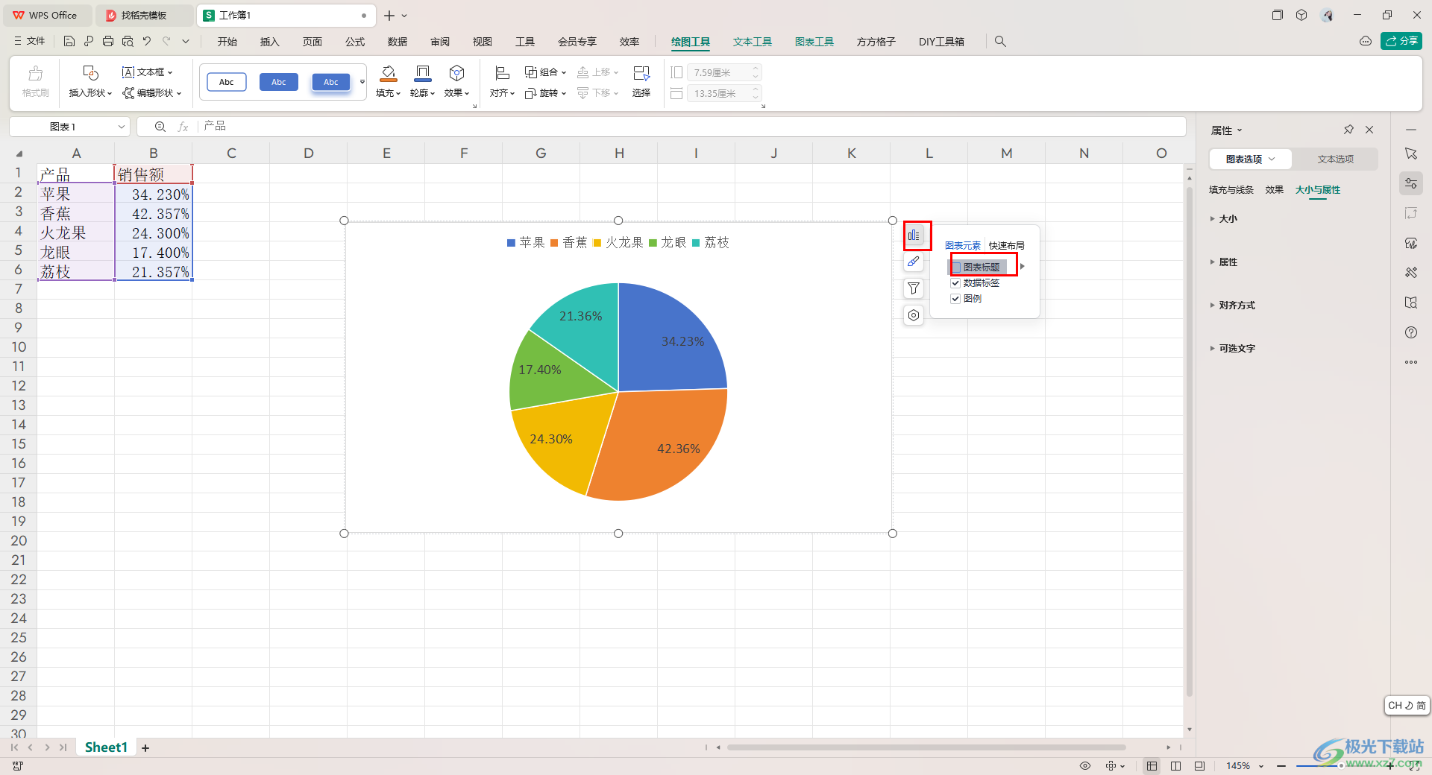Select the Sheet1 tab

coord(106,747)
